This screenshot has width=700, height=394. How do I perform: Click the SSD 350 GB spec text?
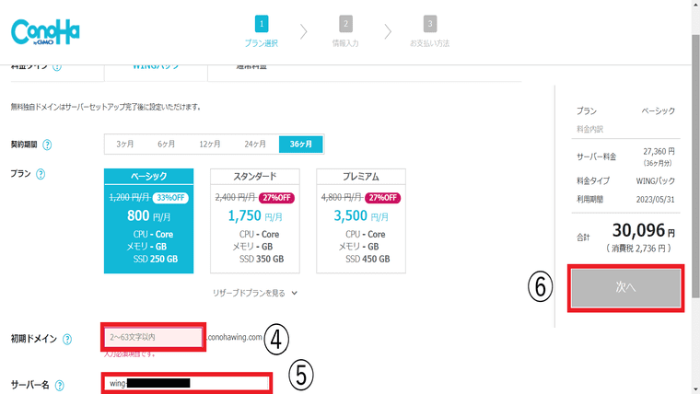(x=262, y=260)
